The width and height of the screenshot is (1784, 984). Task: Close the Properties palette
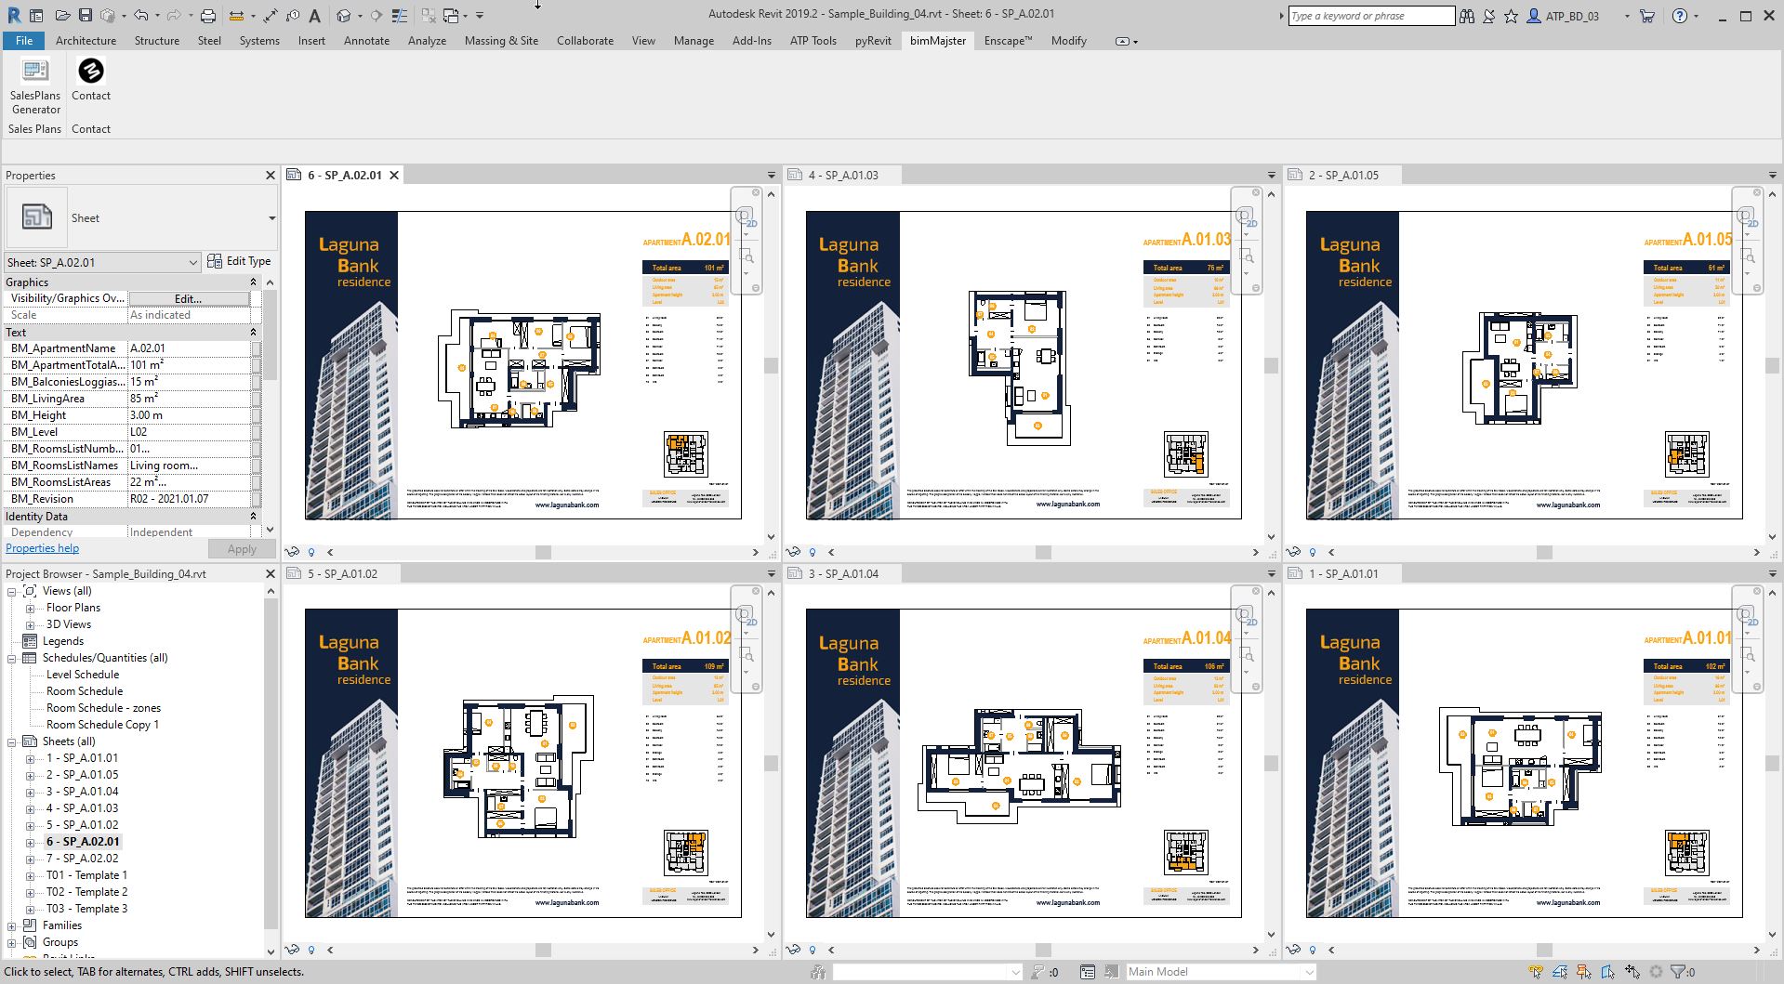pyautogui.click(x=271, y=175)
